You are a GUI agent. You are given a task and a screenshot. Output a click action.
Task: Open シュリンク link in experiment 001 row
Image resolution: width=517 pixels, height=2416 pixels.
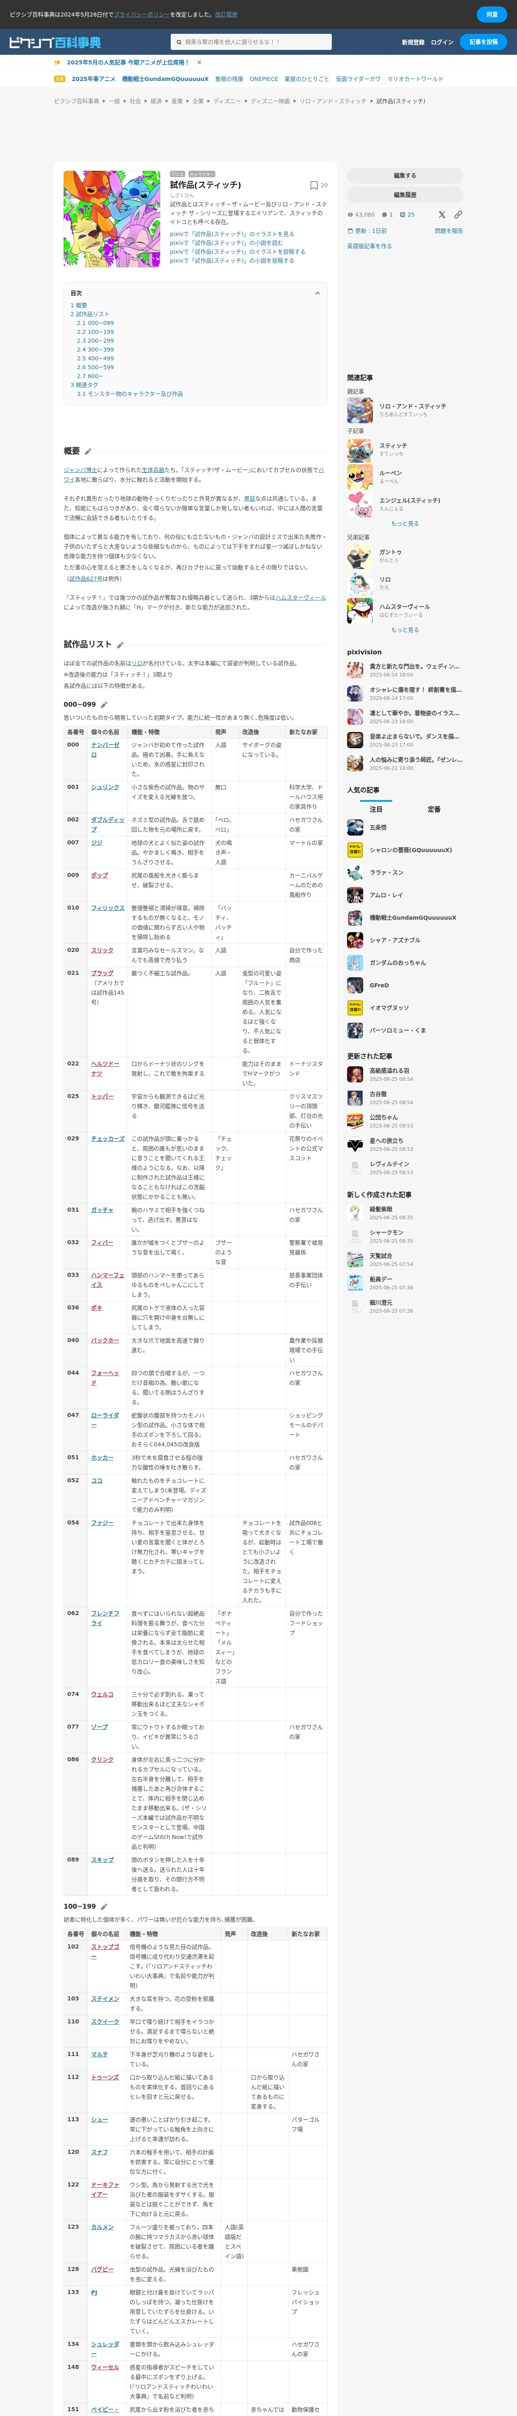pos(105,787)
